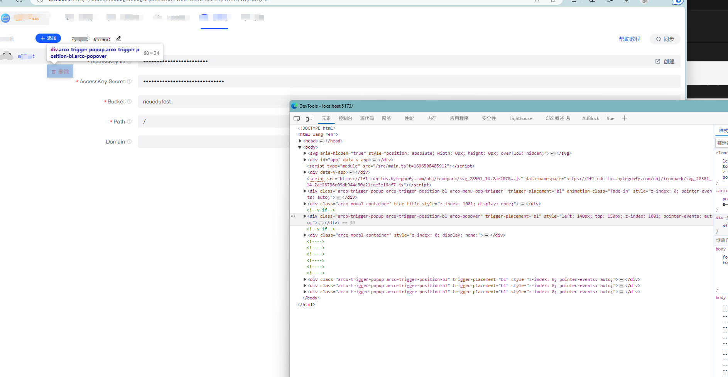
Task: Open the 网络 Network tab in DevTools
Action: 386,118
